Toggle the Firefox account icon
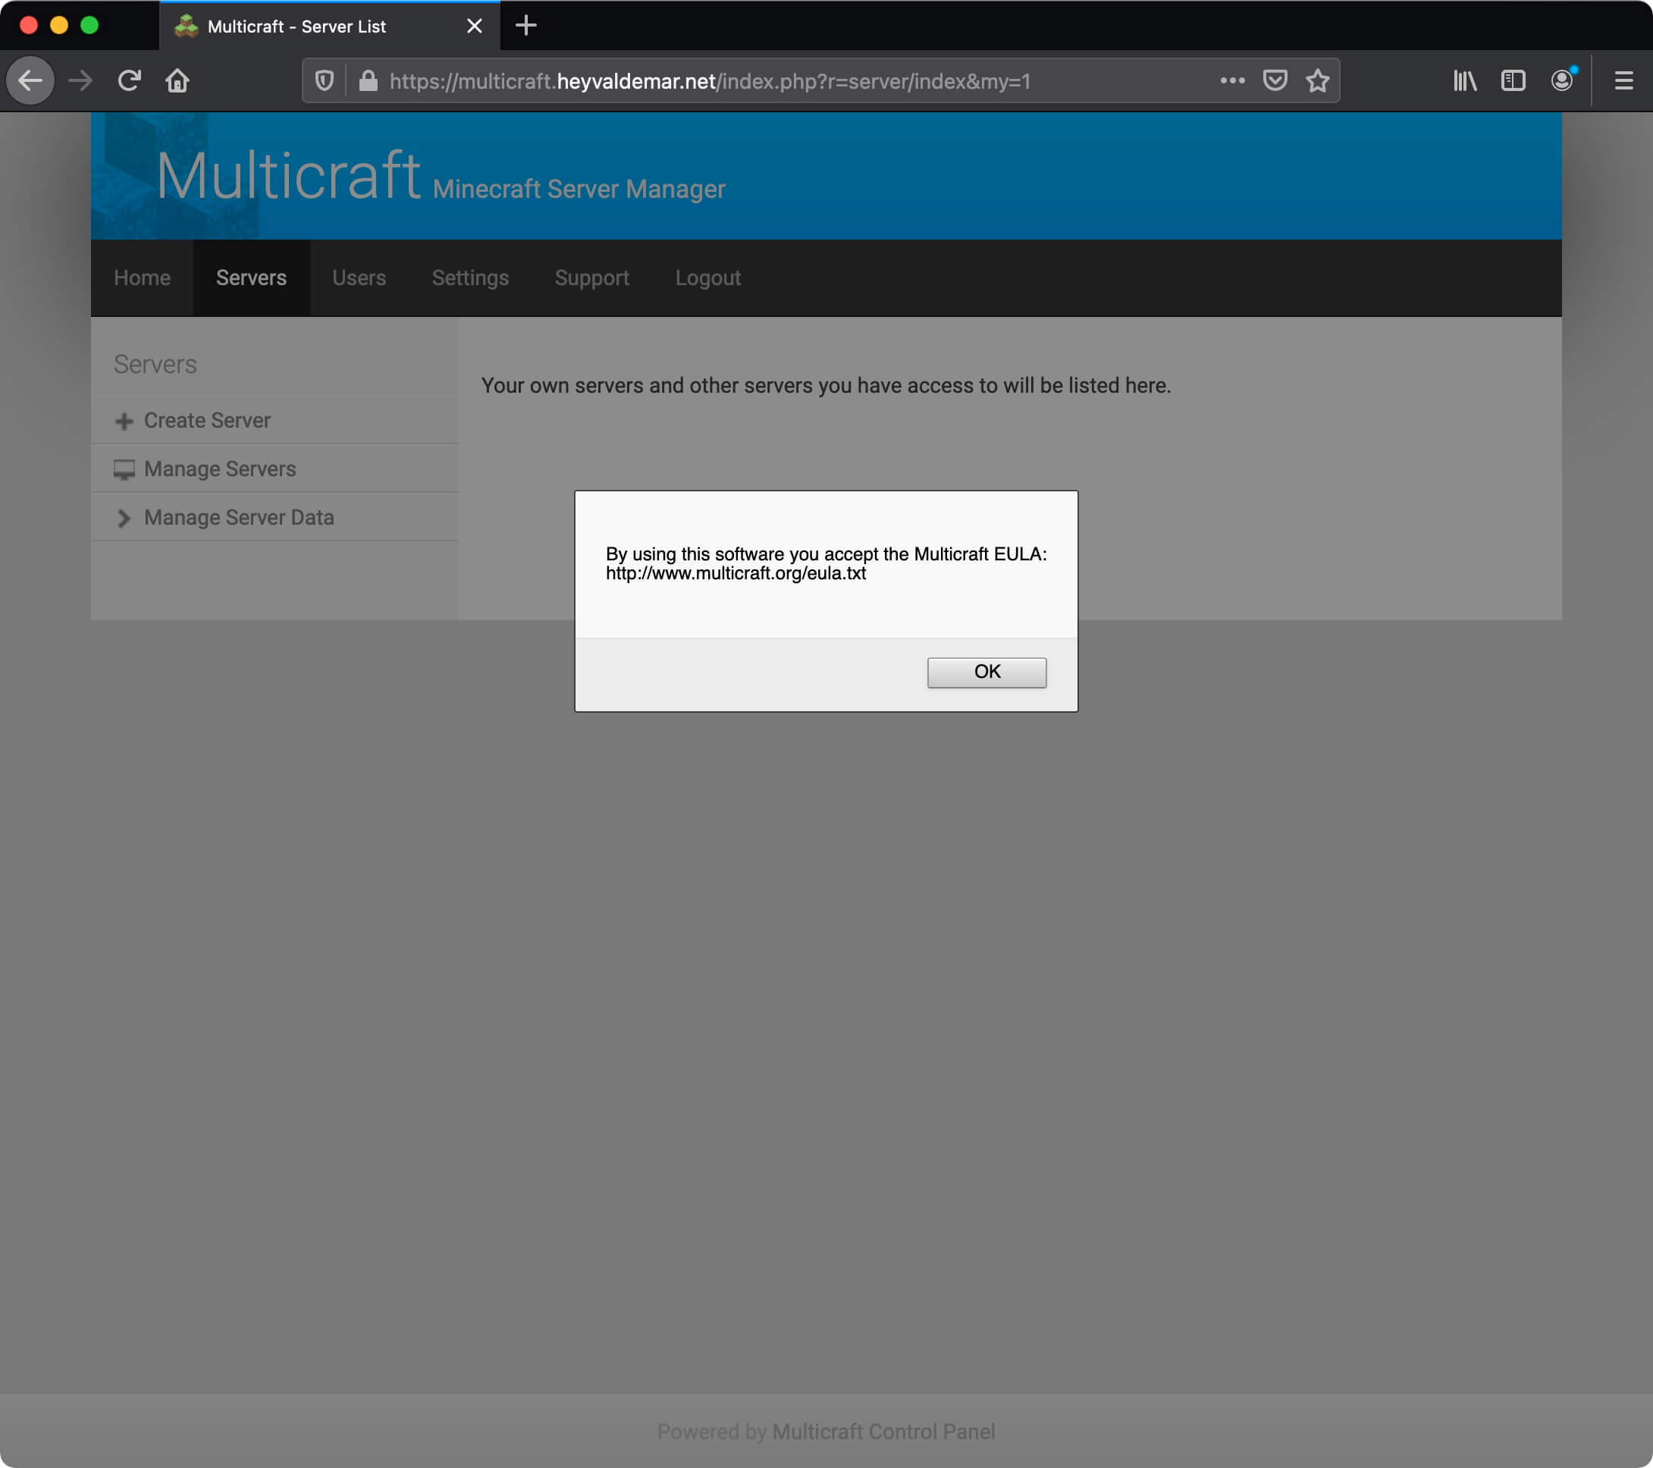The width and height of the screenshot is (1653, 1468). (x=1562, y=81)
